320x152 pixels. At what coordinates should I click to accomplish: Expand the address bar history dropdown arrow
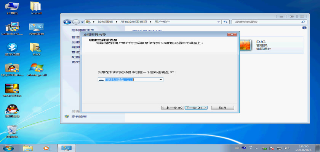tap(219, 22)
